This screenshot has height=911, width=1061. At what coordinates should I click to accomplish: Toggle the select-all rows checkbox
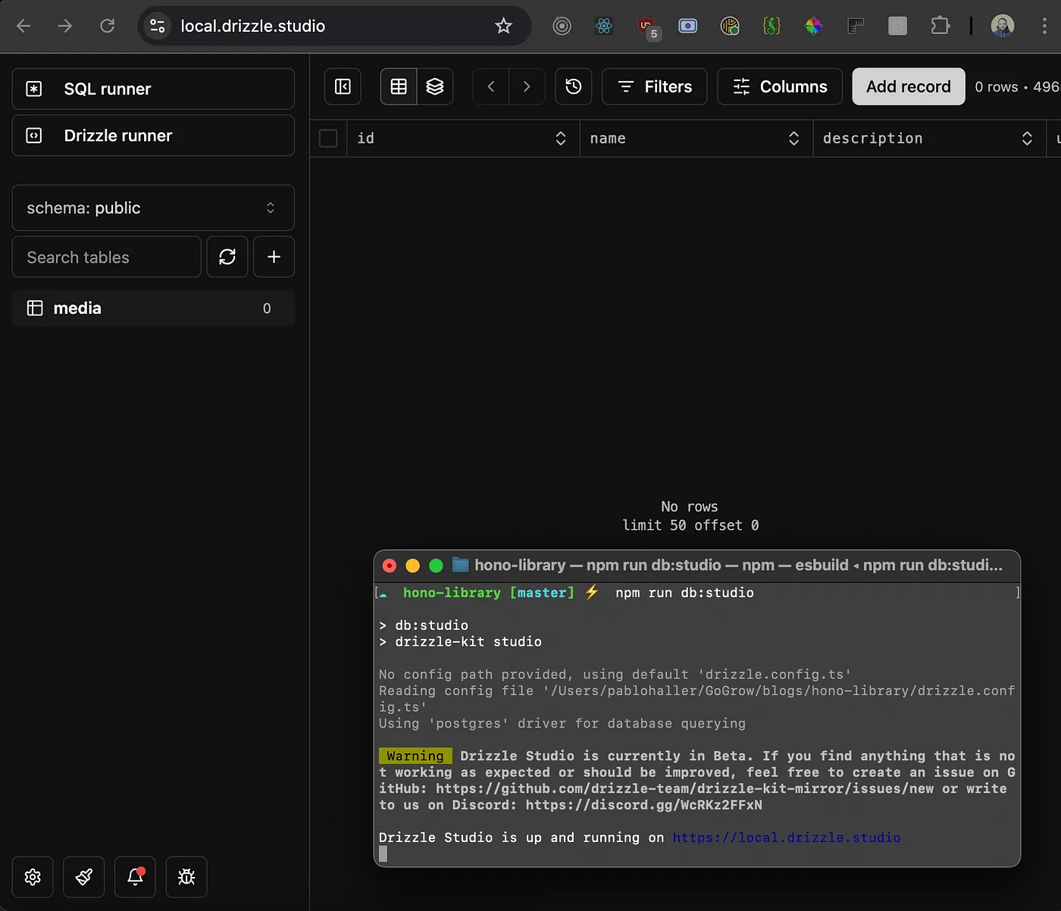[328, 138]
